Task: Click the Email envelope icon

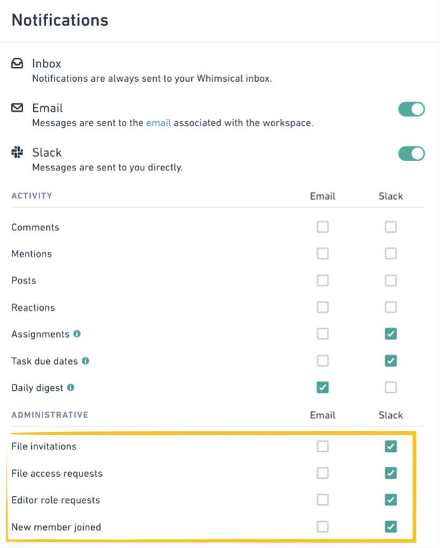Action: [x=17, y=107]
